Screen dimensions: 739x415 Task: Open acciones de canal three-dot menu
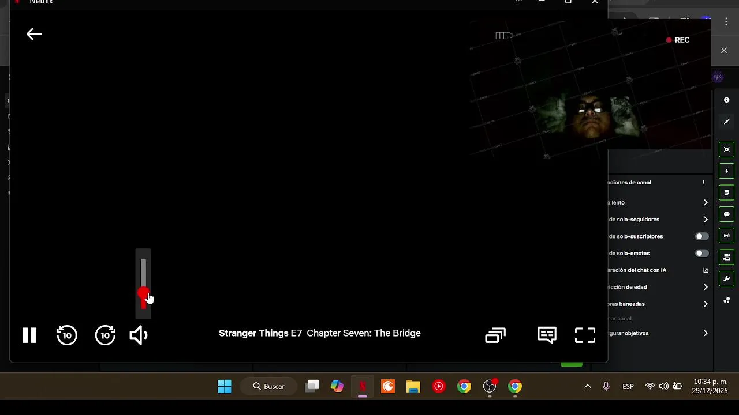coord(703,182)
